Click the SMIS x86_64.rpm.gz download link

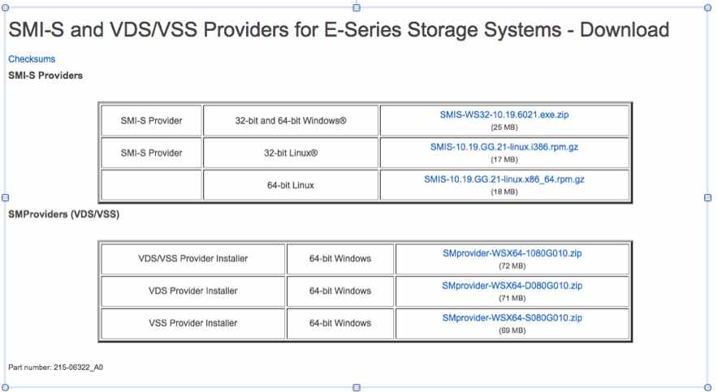[504, 180]
